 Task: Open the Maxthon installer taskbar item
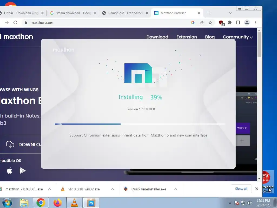point(91,203)
